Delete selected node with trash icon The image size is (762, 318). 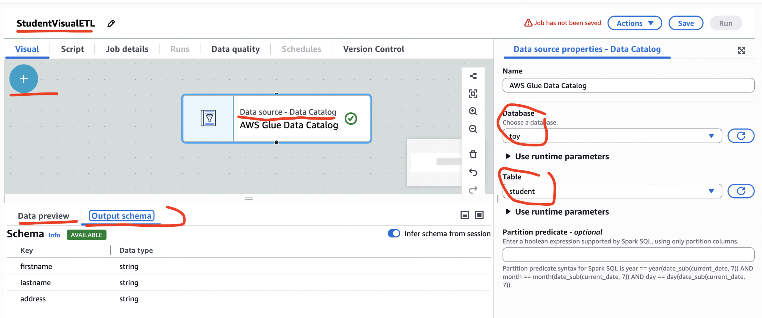coord(473,155)
